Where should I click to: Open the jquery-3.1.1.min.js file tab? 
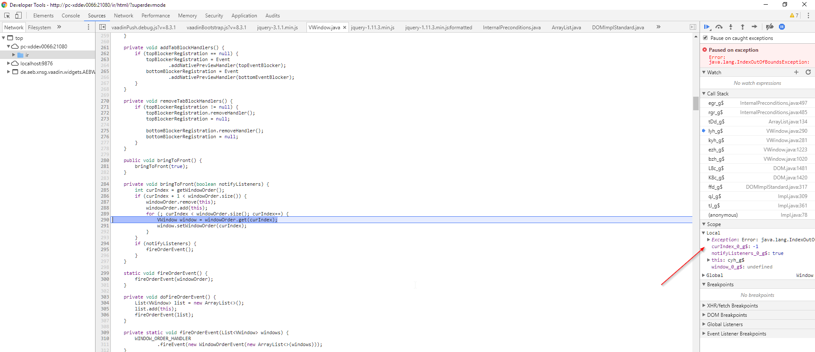277,27
